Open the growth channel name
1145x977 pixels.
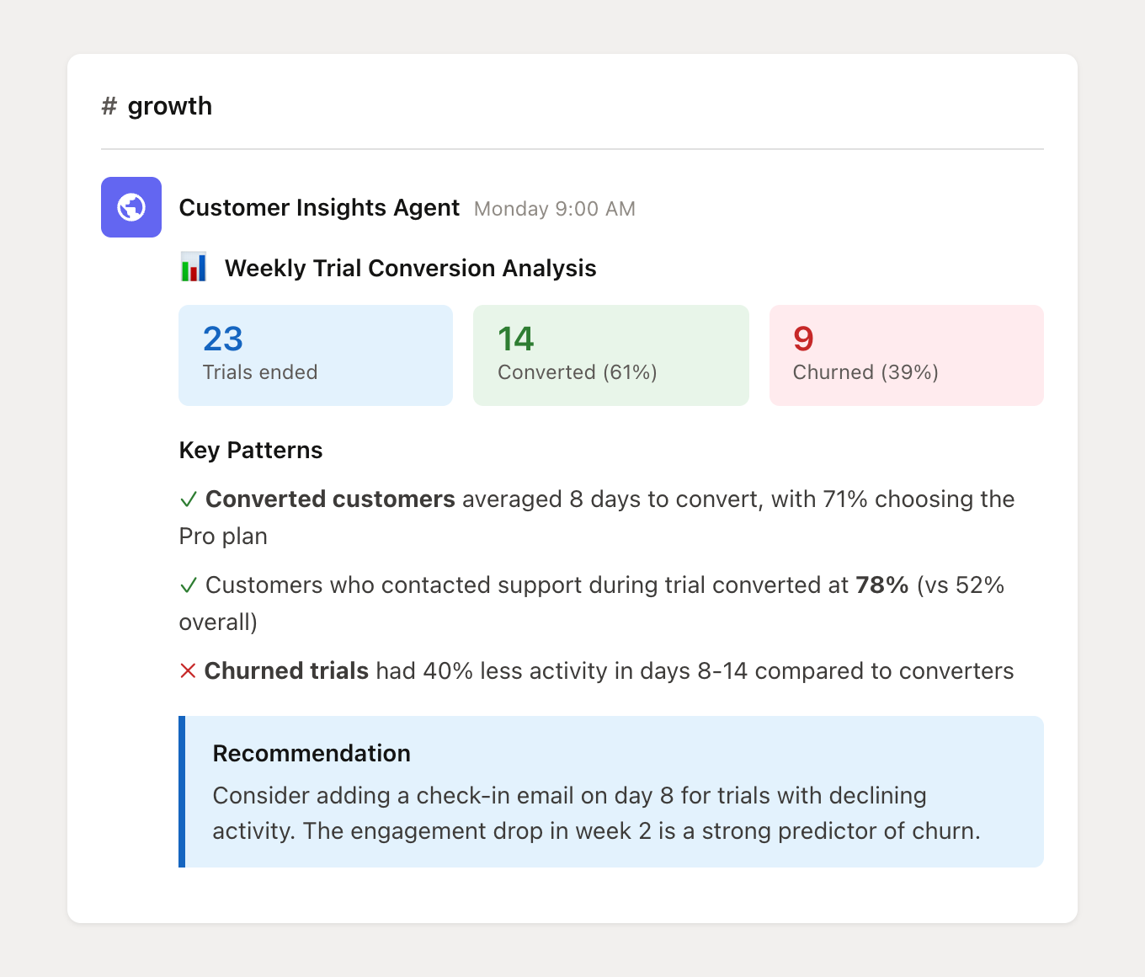point(169,105)
